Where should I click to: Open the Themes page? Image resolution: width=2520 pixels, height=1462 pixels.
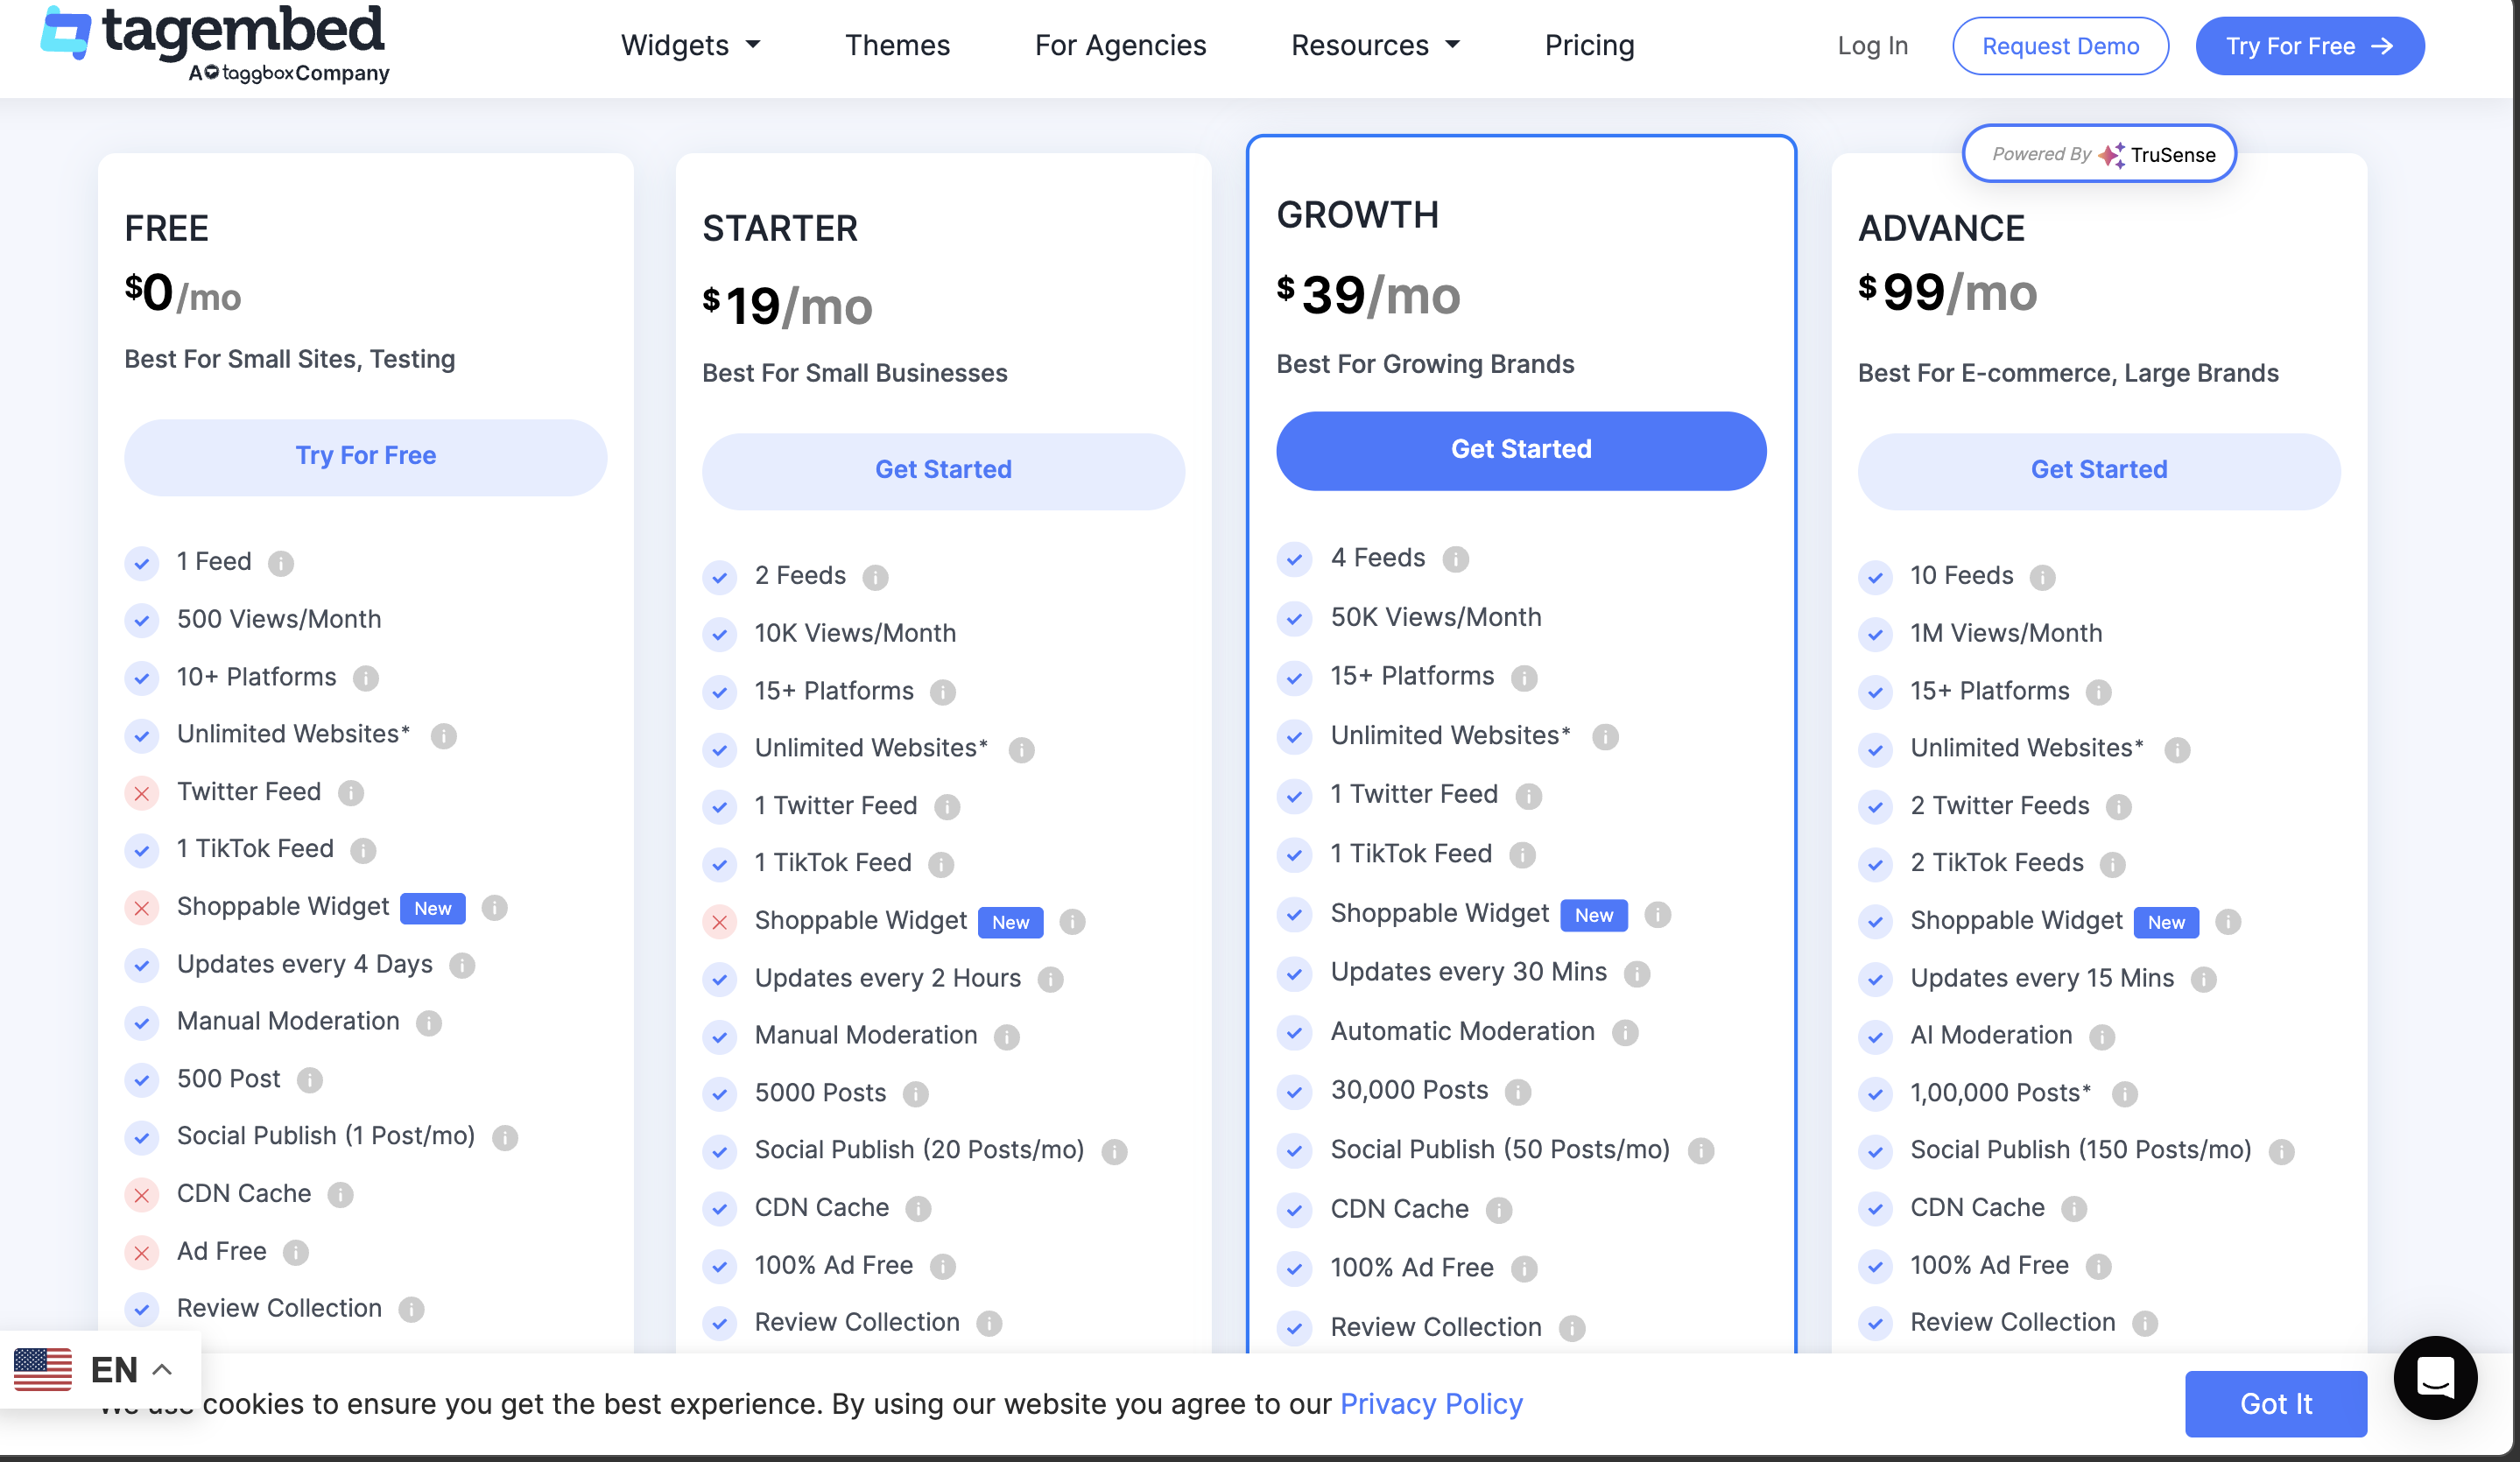point(897,45)
